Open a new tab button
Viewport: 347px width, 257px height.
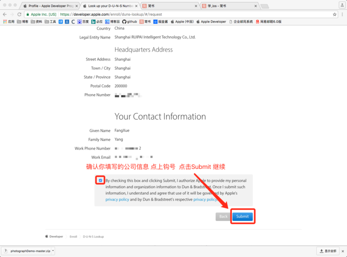(265, 6)
